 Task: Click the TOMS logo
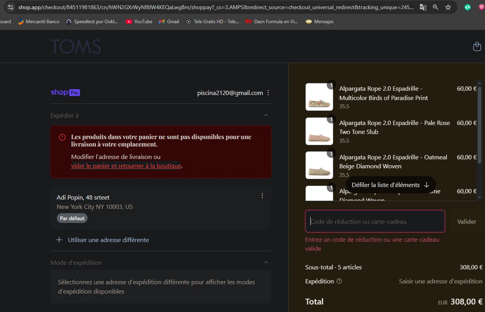click(76, 47)
